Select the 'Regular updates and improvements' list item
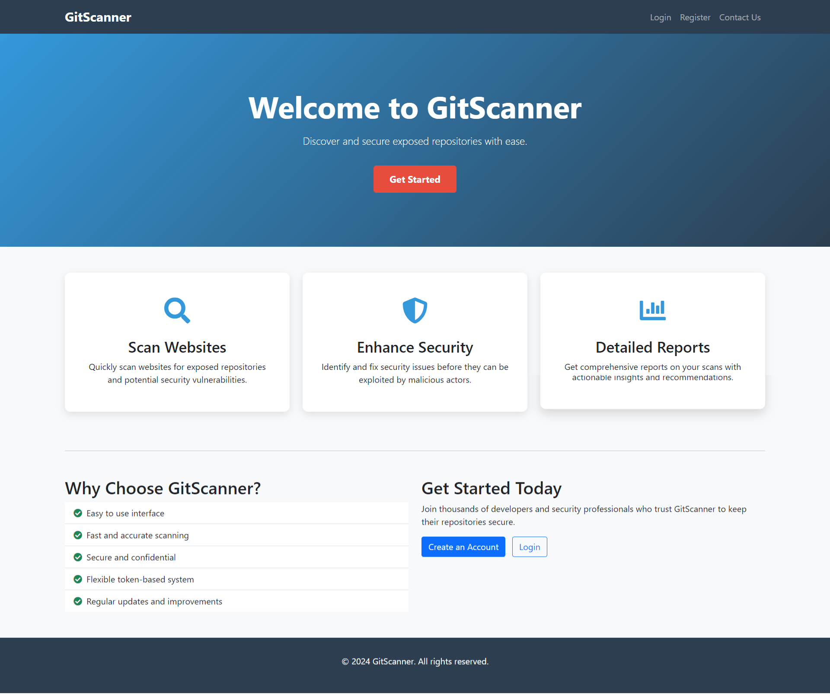 pos(236,602)
